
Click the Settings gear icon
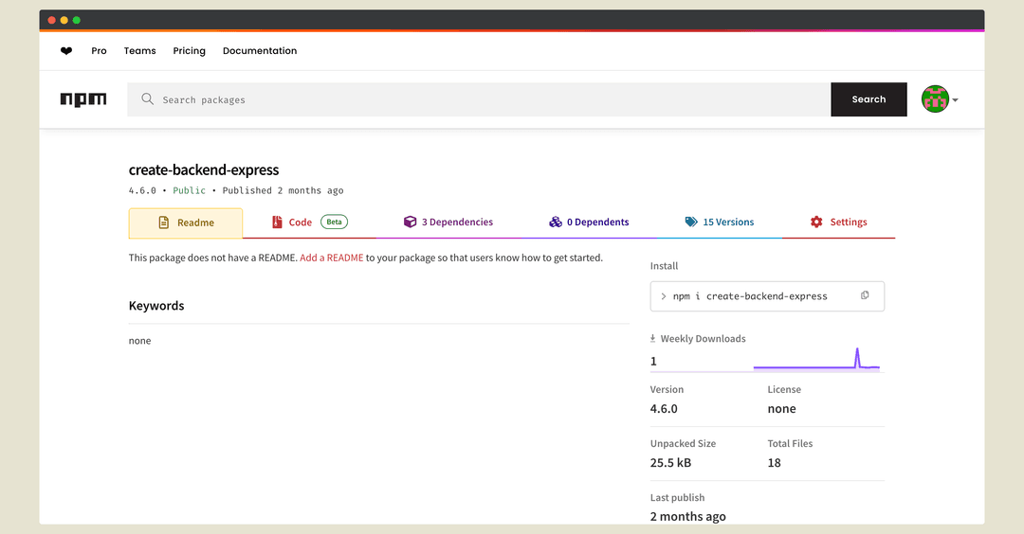pyautogui.click(x=816, y=222)
